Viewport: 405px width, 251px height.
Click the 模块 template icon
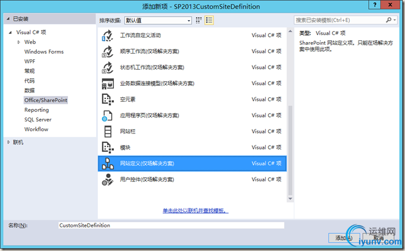tap(108, 147)
